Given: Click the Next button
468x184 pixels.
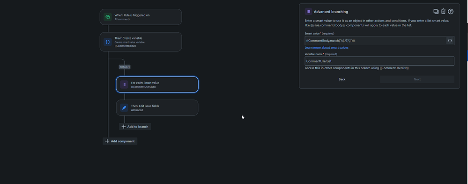Looking at the screenshot, I should point(417,79).
